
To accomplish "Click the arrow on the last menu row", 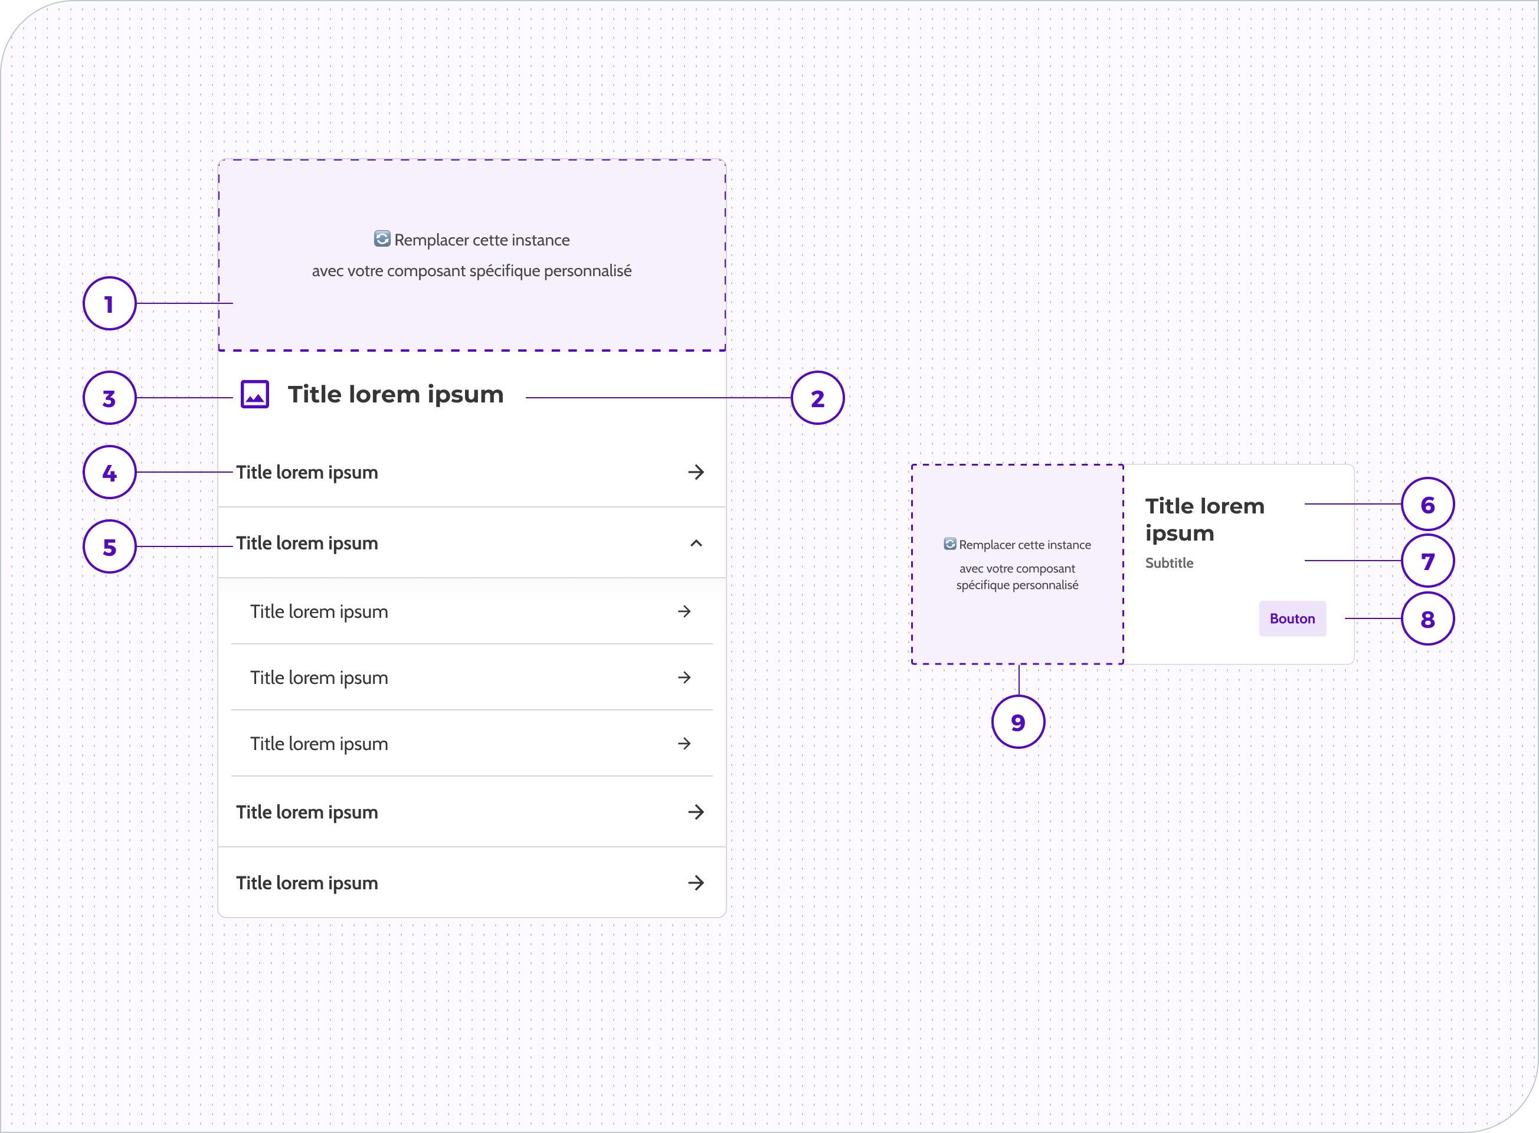I will 695,883.
